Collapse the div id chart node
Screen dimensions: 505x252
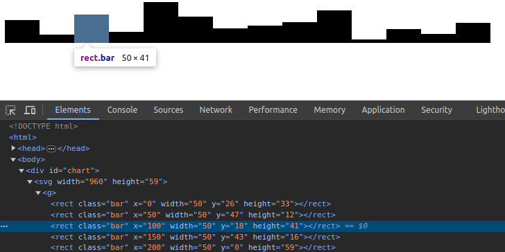[x=22, y=171]
